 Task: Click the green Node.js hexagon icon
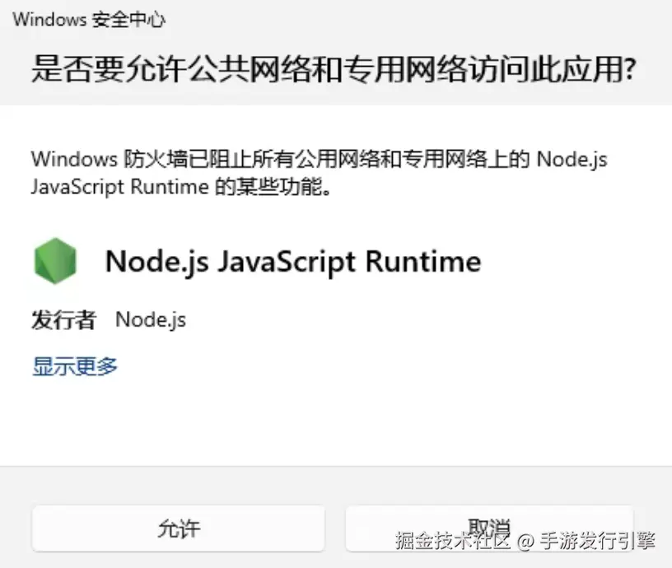tap(56, 261)
